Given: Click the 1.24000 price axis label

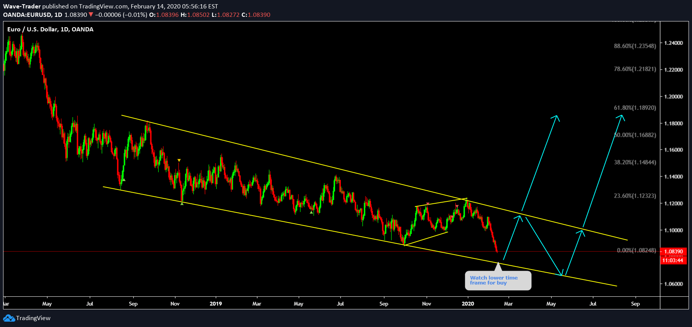Looking at the screenshot, I should [673, 43].
